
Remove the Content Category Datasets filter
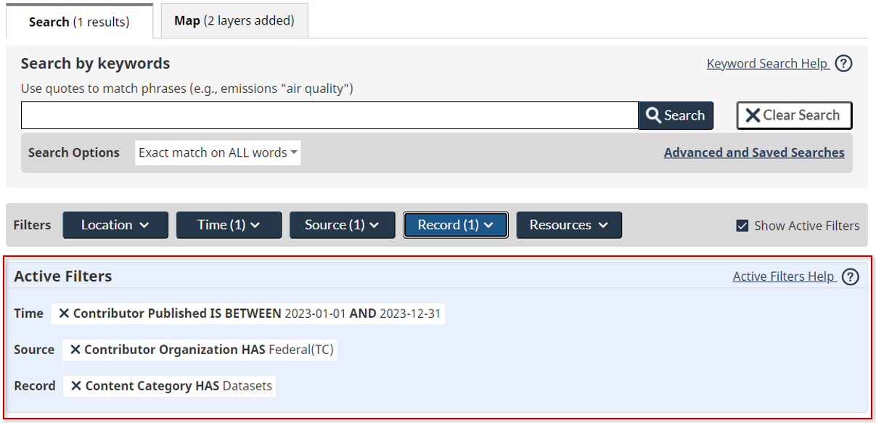[x=76, y=386]
